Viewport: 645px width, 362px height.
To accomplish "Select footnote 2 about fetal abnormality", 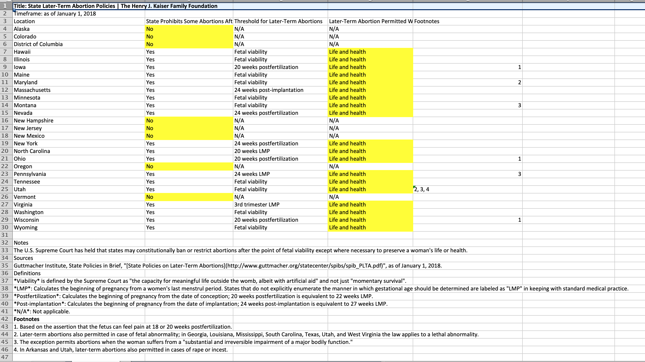I will pos(246,335).
